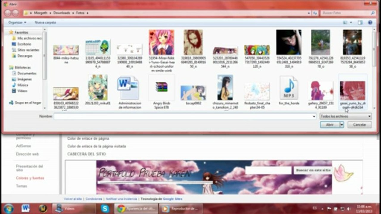Screen dimensions: 381x214
Task: Expand the address bar history dropdown
Action: click(309, 13)
